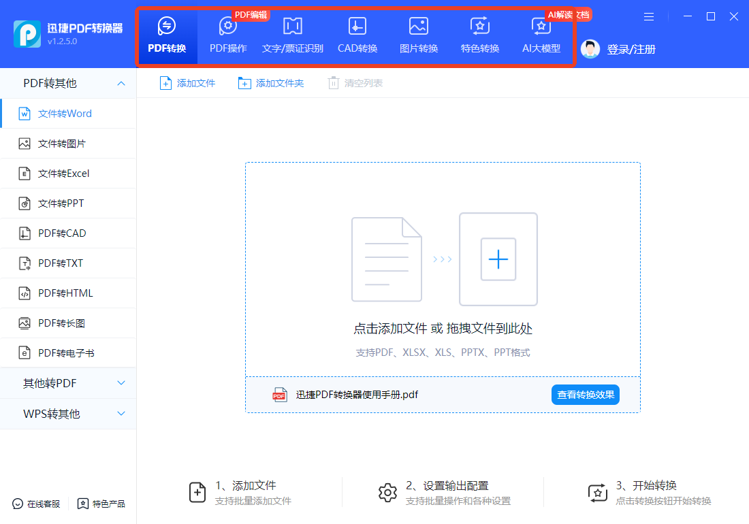This screenshot has height=524, width=749.
Task: Click the Word icon beside 文件转Word
Action: (25, 114)
